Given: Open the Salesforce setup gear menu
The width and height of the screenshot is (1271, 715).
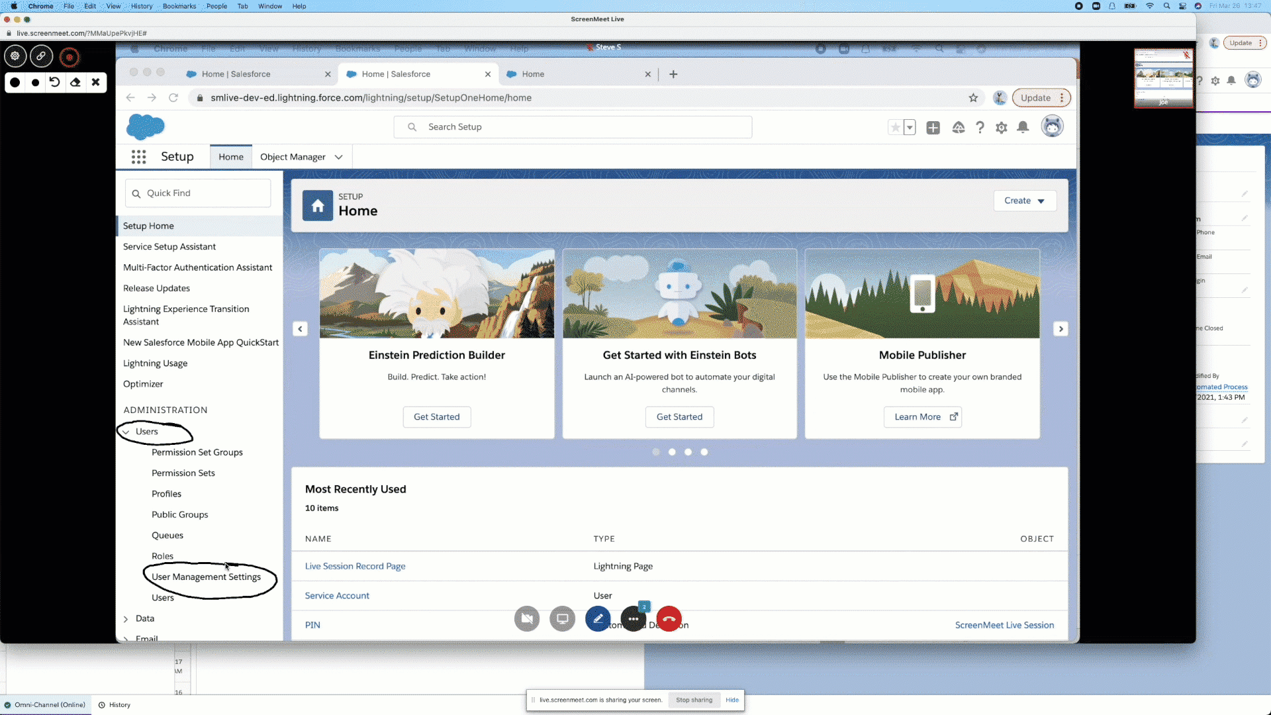Looking at the screenshot, I should [1002, 128].
